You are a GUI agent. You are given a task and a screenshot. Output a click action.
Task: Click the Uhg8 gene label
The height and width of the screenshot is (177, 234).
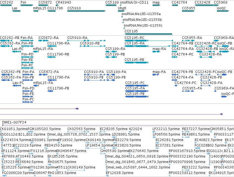tap(122, 8)
